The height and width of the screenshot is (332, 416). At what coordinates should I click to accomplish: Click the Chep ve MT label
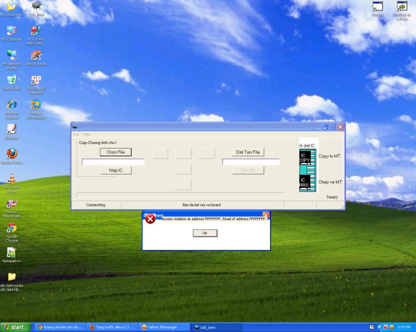(x=330, y=182)
